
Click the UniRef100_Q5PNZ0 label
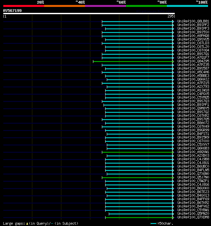[193, 213]
